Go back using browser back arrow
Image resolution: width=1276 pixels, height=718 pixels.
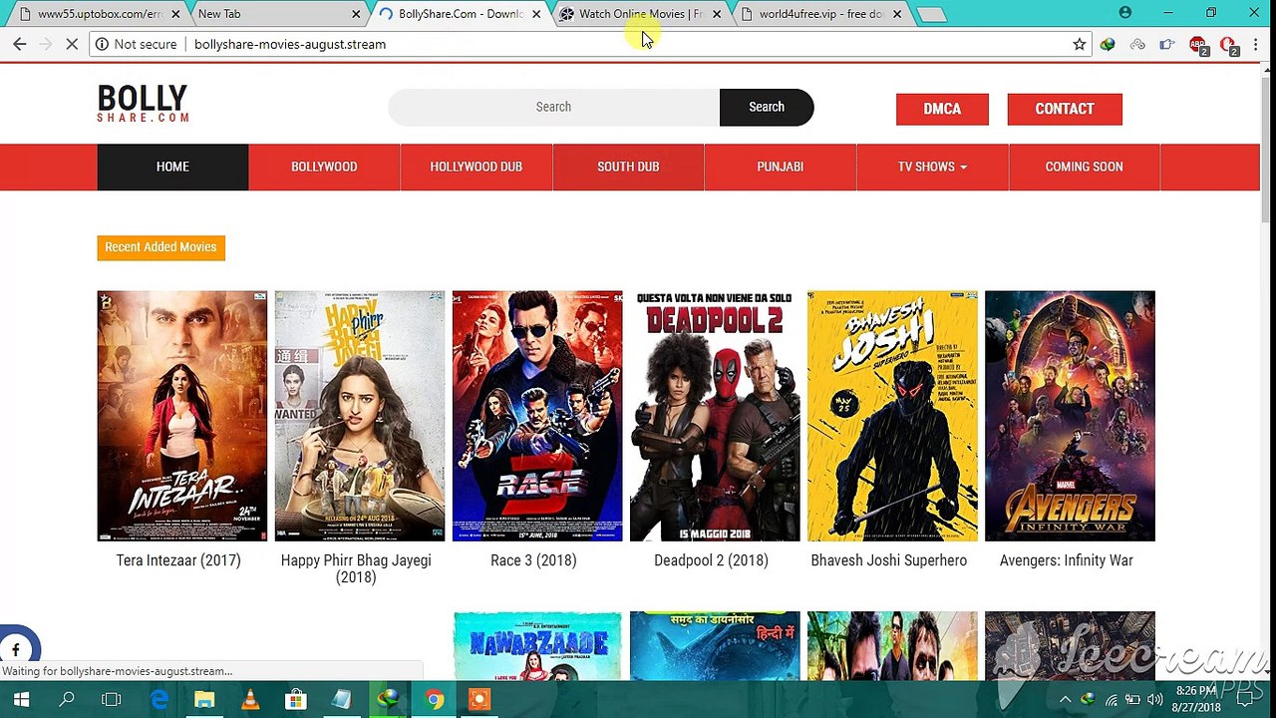19,44
